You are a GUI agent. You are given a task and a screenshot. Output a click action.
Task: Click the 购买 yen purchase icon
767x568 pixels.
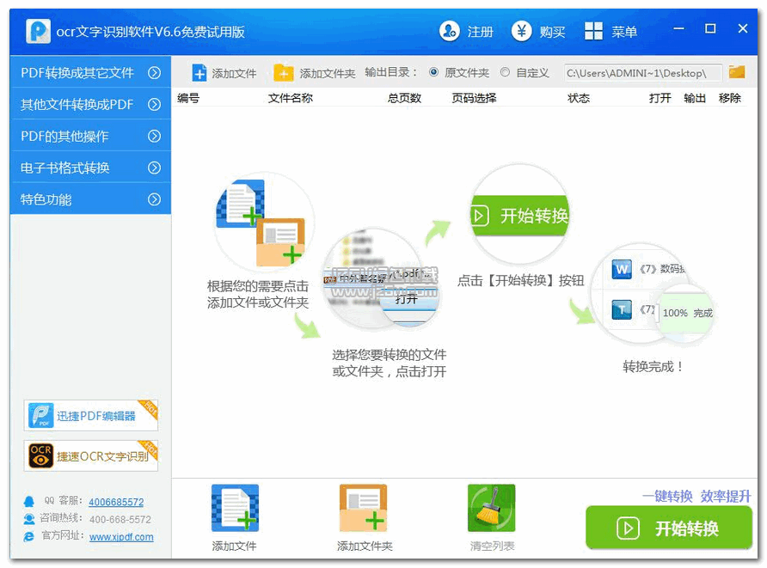pyautogui.click(x=521, y=31)
